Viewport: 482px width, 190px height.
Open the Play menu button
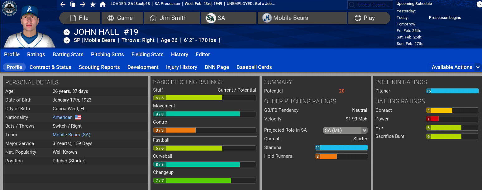pyautogui.click(x=369, y=18)
